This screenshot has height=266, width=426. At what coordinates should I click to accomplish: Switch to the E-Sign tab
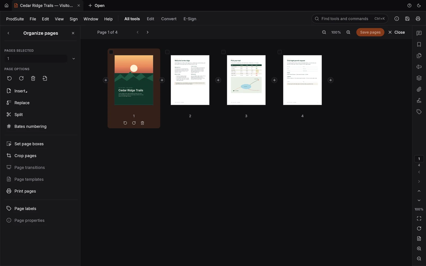click(x=190, y=19)
